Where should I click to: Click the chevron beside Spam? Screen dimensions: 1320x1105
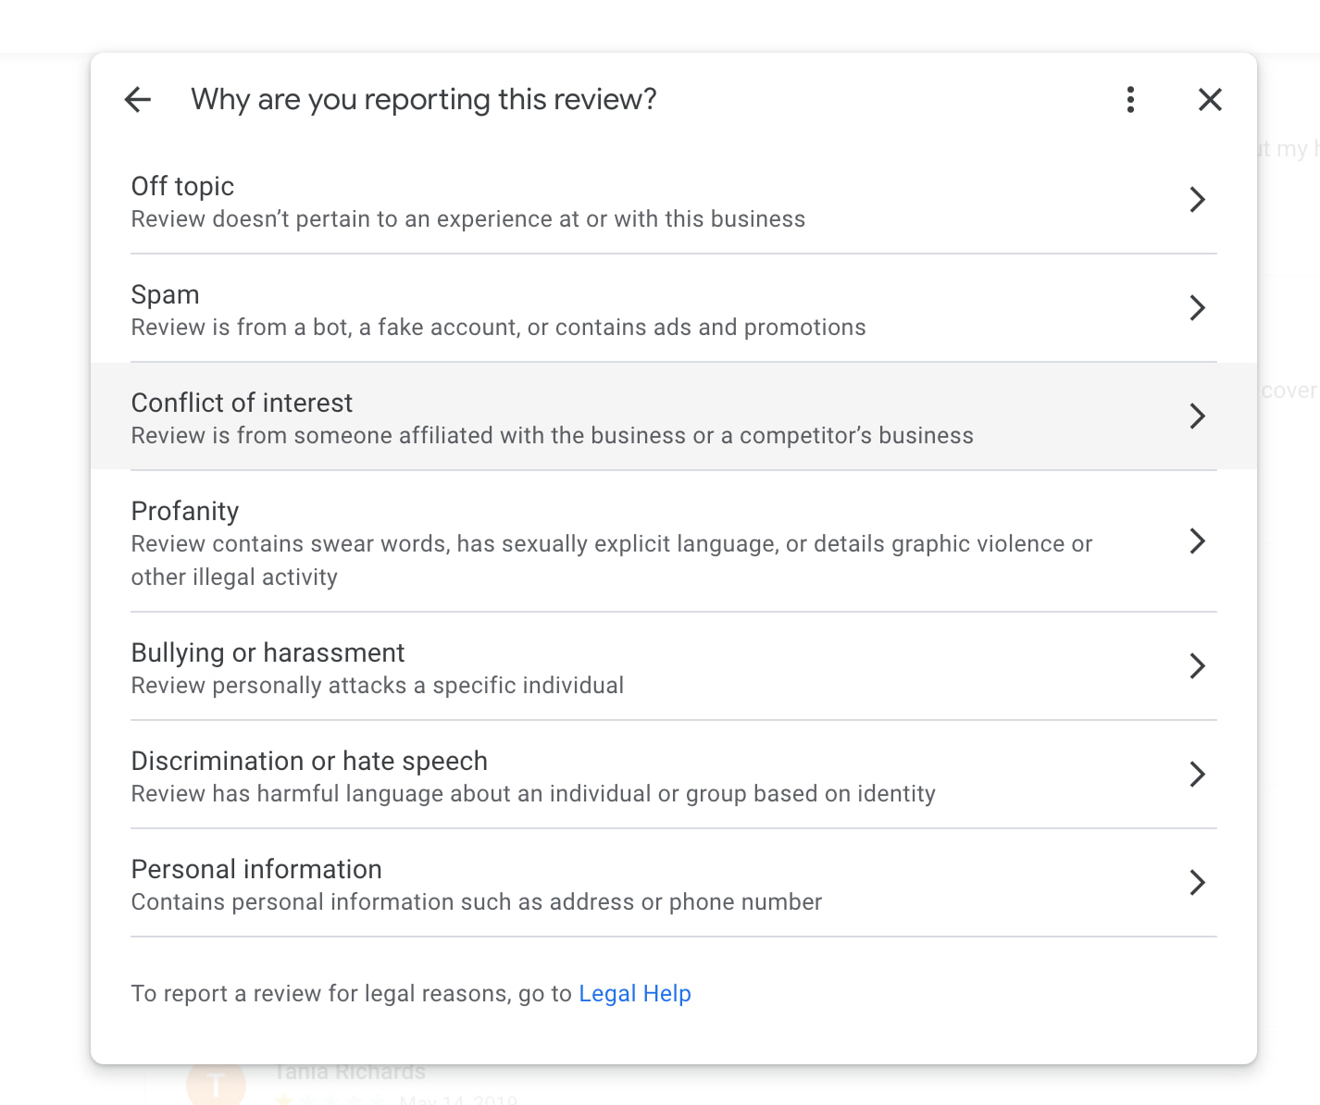click(1198, 308)
